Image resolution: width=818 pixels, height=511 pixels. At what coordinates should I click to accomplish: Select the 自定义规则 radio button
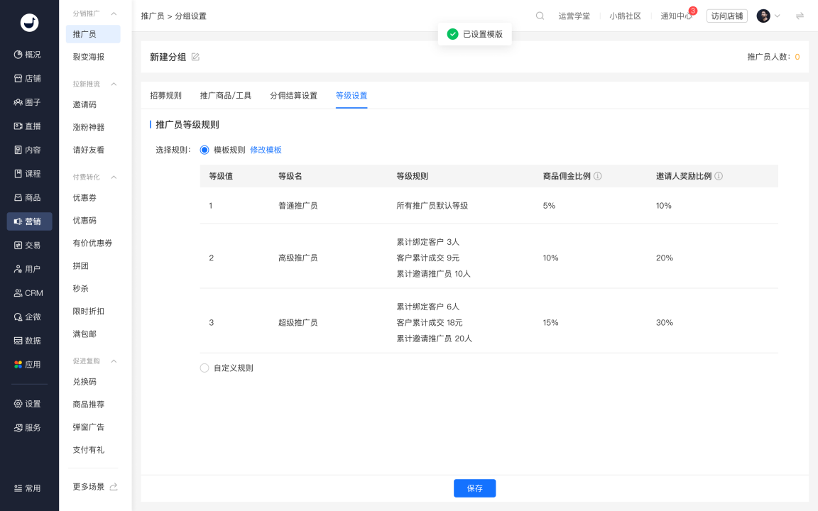pos(204,368)
